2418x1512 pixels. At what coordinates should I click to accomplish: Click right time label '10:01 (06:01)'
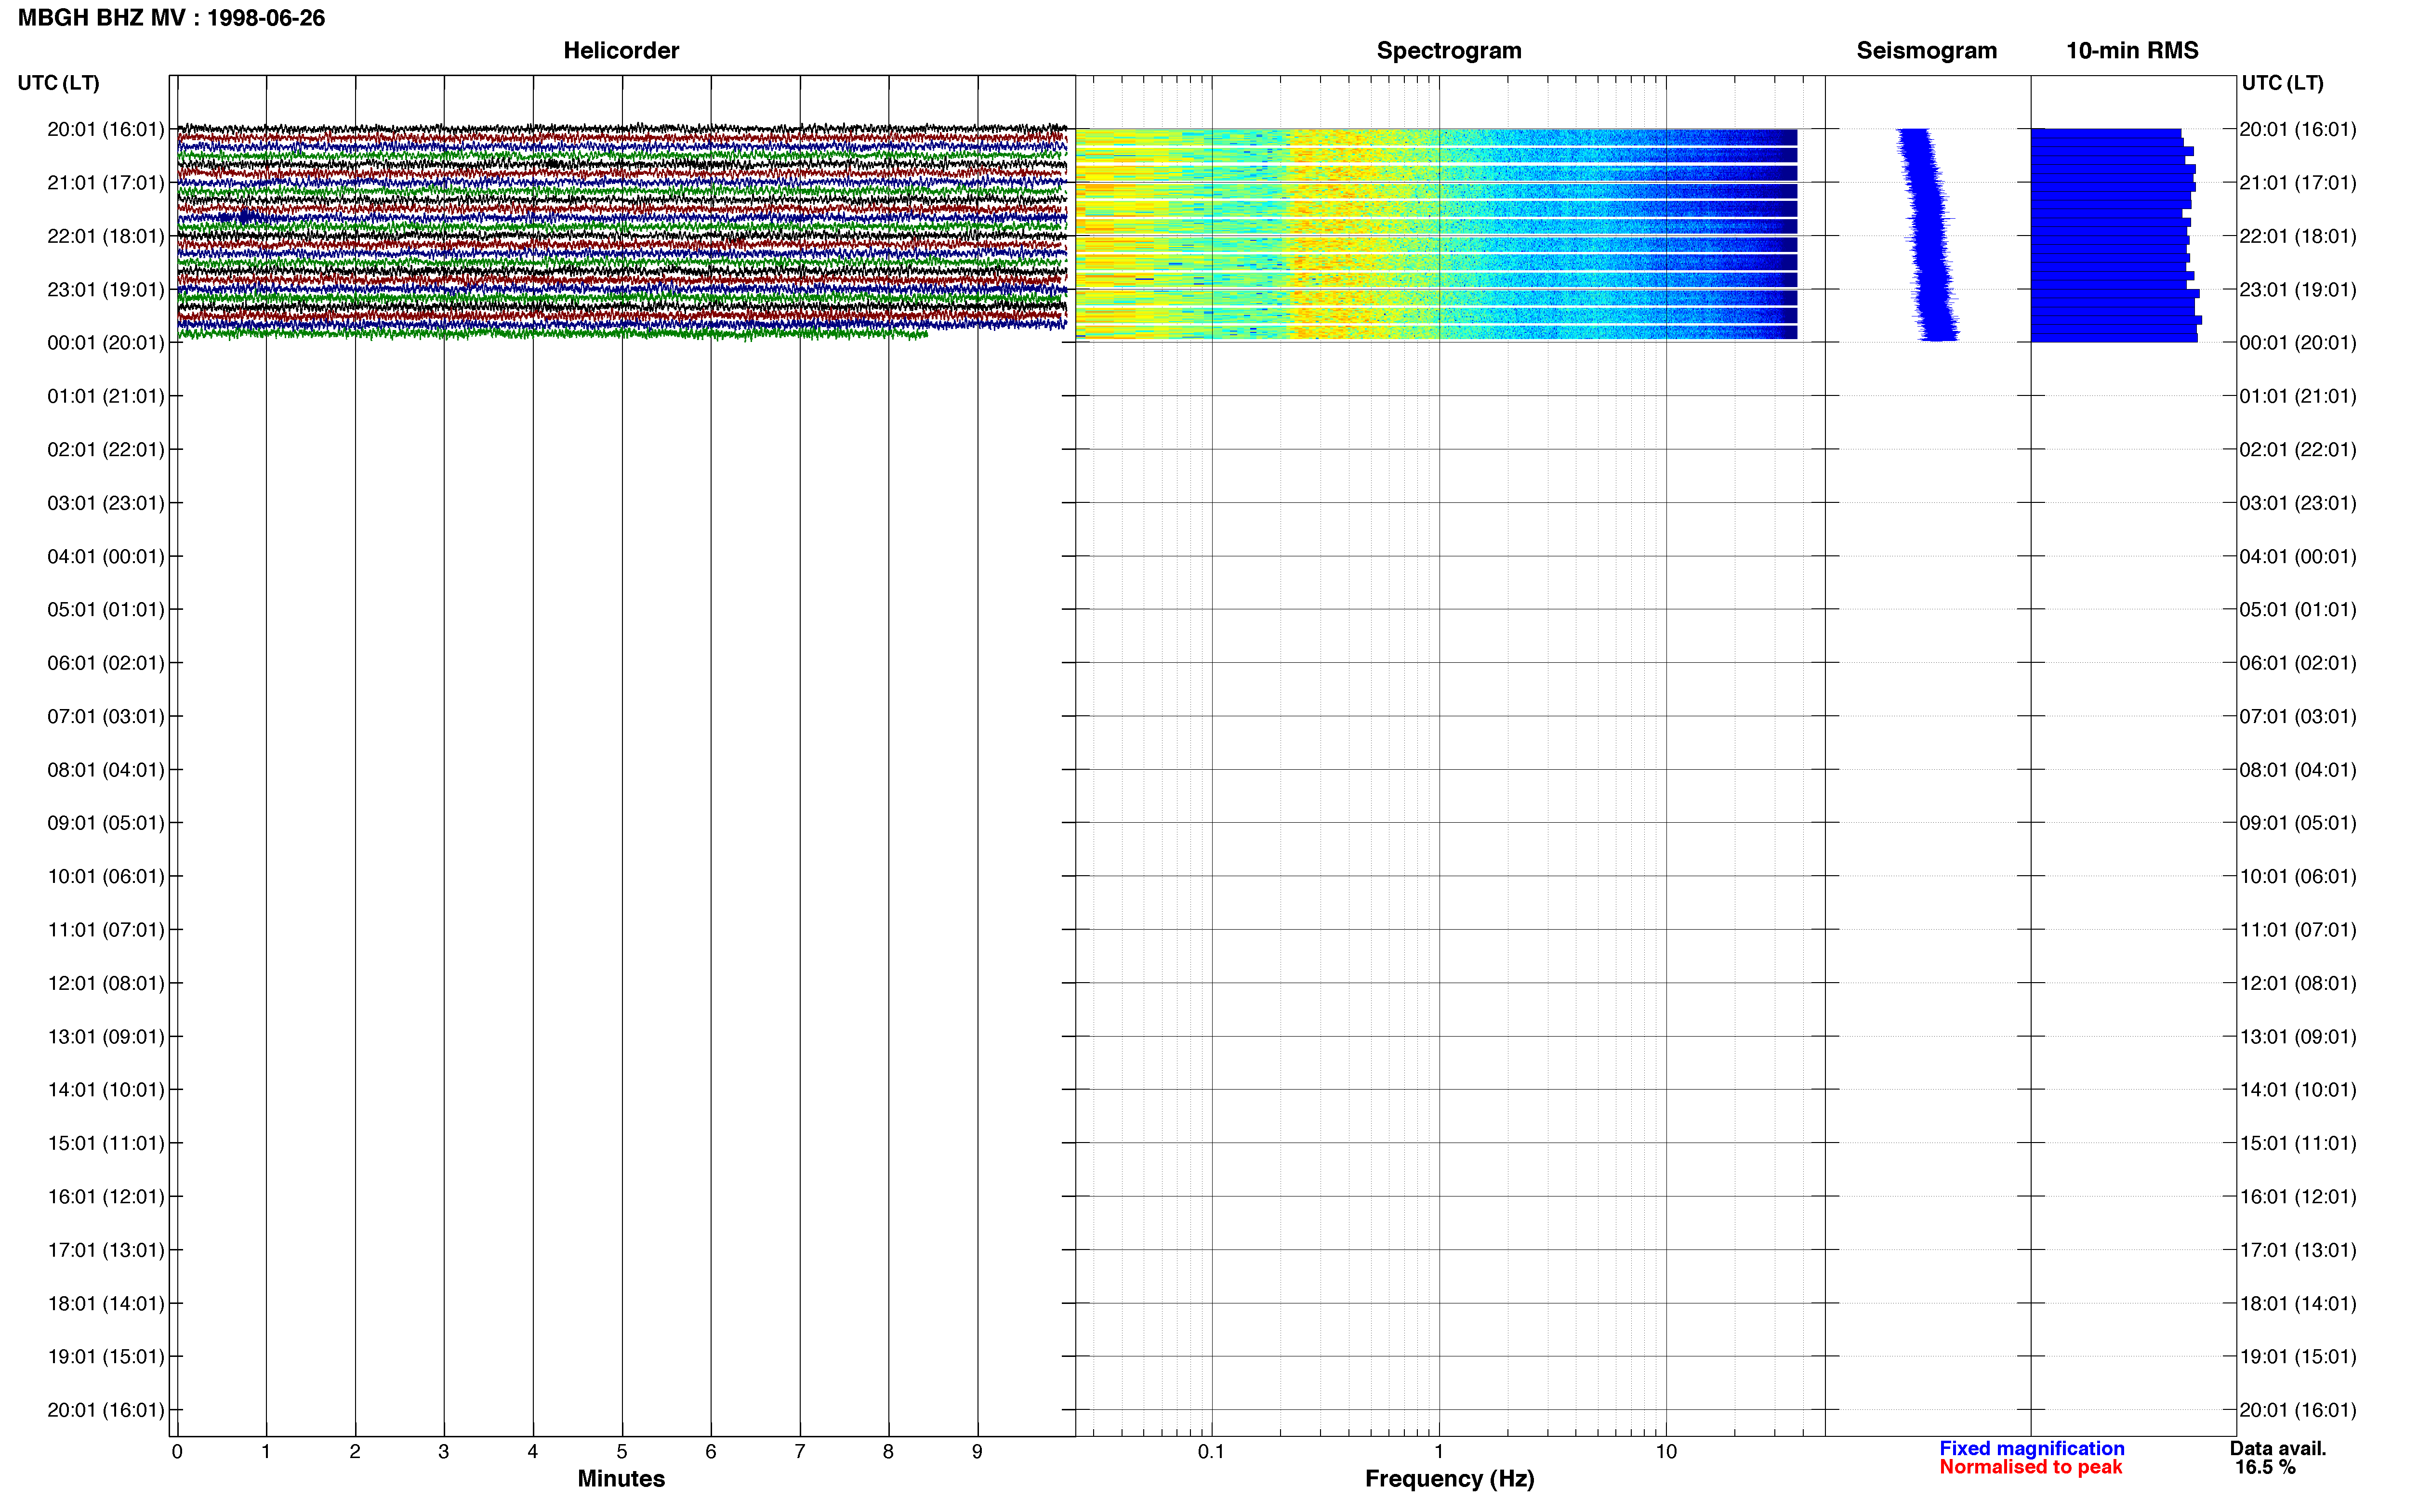[2298, 876]
